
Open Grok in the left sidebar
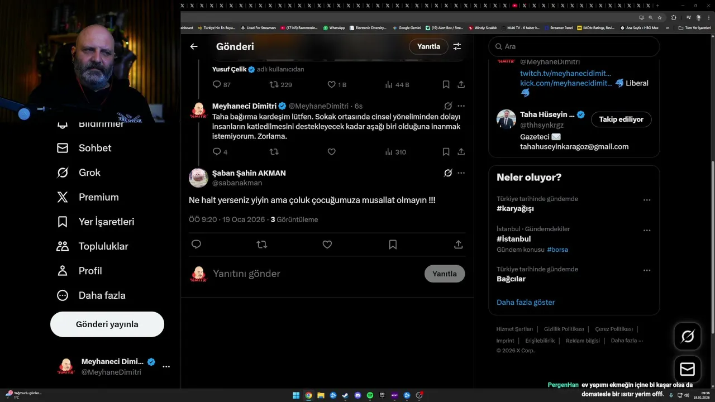click(x=79, y=173)
